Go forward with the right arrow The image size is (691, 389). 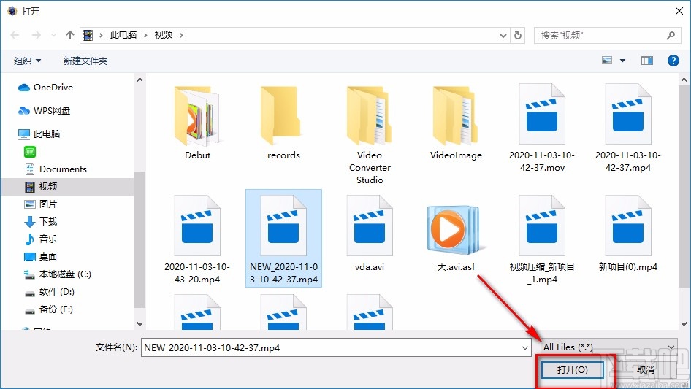tap(37, 35)
